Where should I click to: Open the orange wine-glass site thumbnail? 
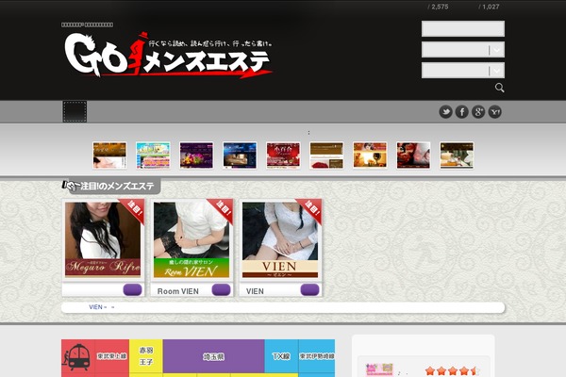370,156
